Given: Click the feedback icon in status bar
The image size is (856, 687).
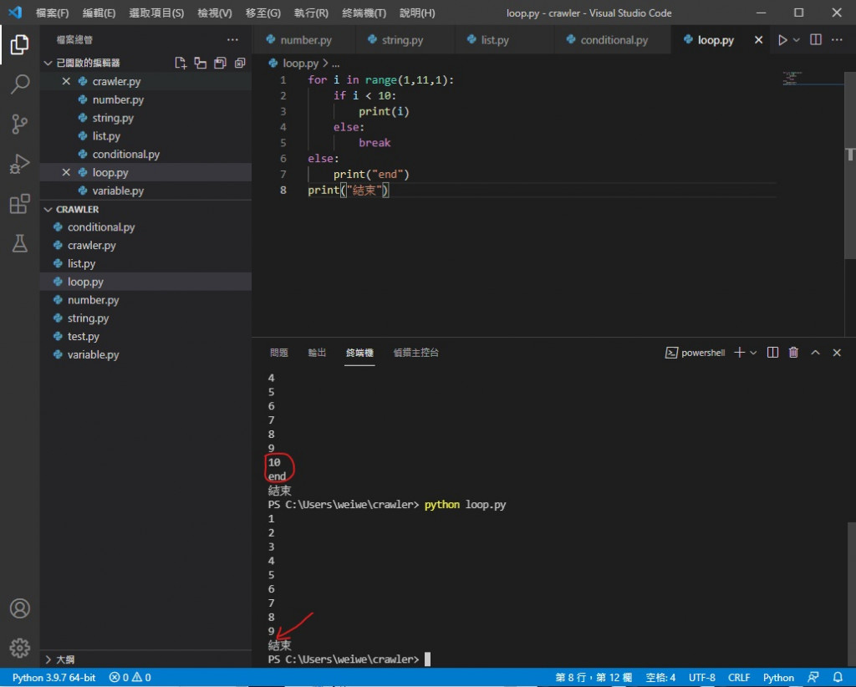Looking at the screenshot, I should [813, 677].
